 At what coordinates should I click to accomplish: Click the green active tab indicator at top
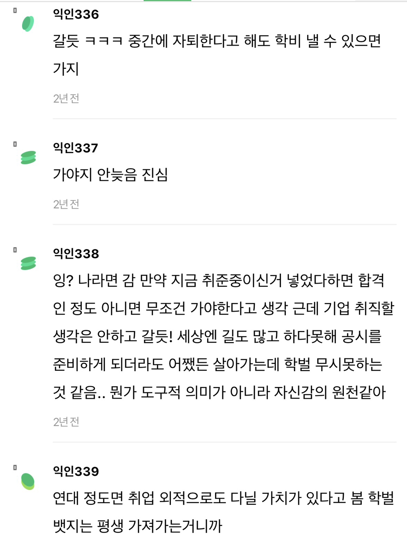(x=167, y=1)
